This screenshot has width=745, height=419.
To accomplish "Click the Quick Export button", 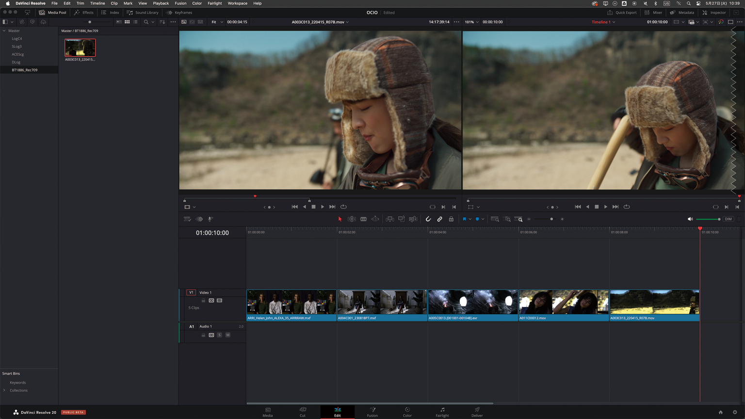I will pos(622,13).
